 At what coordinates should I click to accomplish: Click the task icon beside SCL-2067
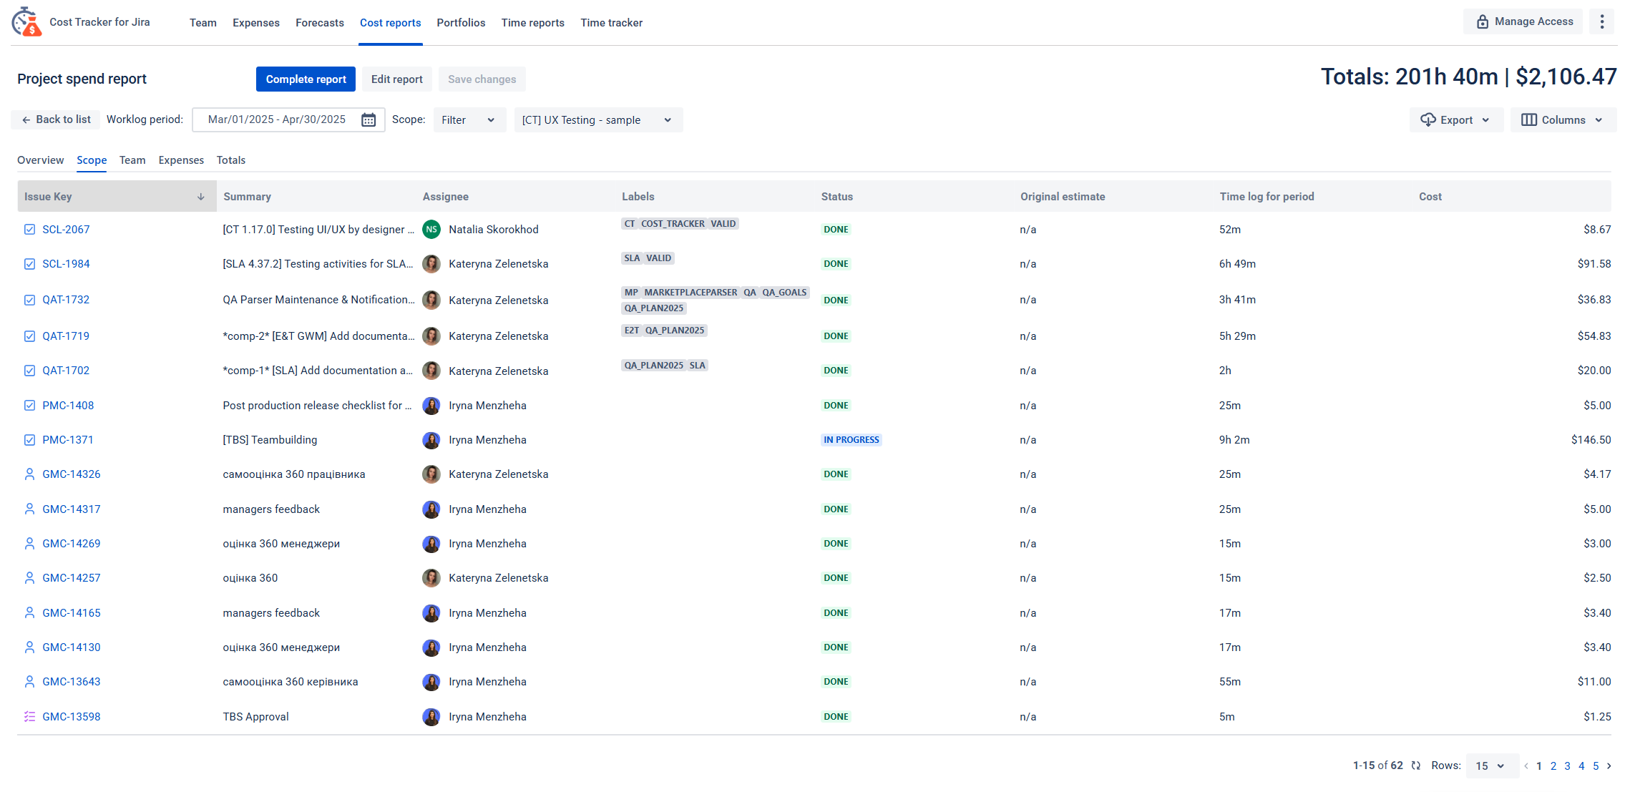click(x=29, y=230)
